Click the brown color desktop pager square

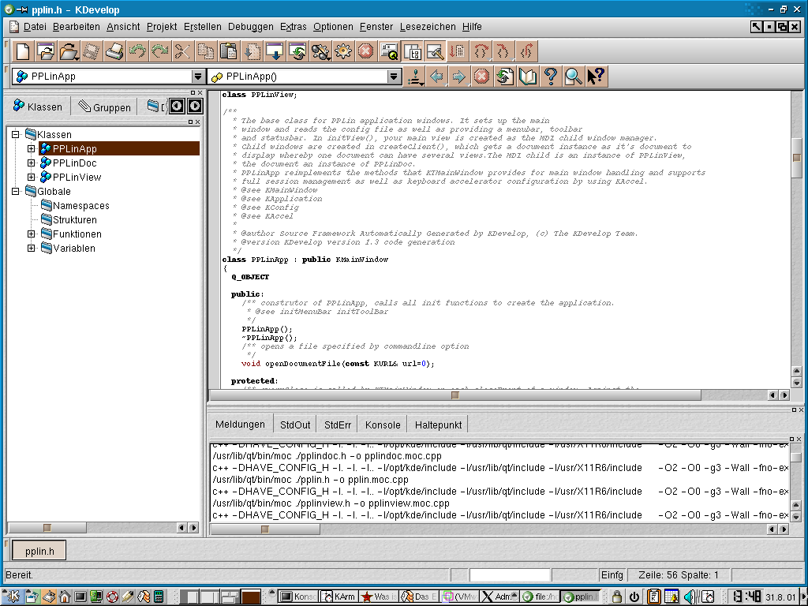coord(251,597)
